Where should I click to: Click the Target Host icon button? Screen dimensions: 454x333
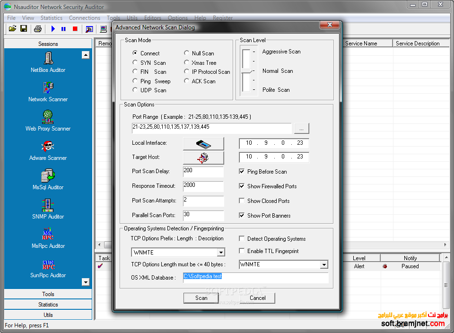(x=203, y=158)
